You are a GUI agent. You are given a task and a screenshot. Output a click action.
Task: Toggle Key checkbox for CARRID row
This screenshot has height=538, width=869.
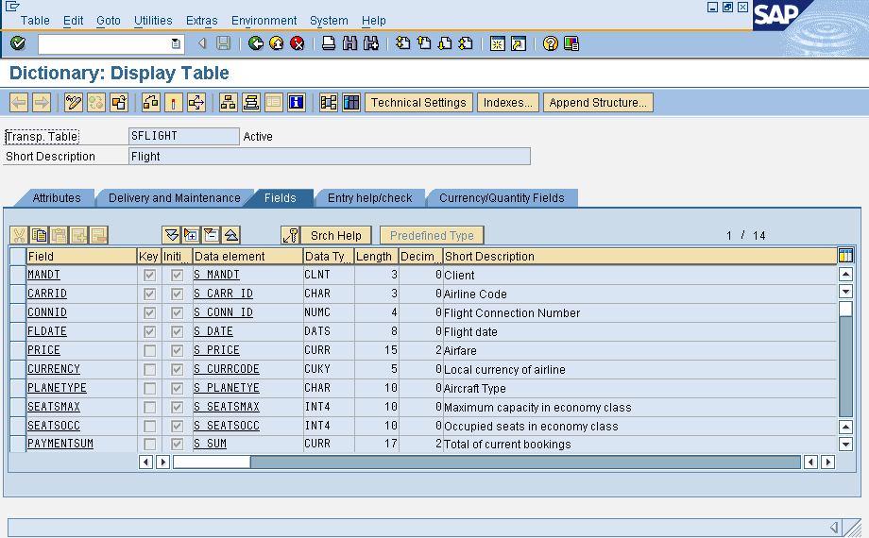[x=149, y=294]
